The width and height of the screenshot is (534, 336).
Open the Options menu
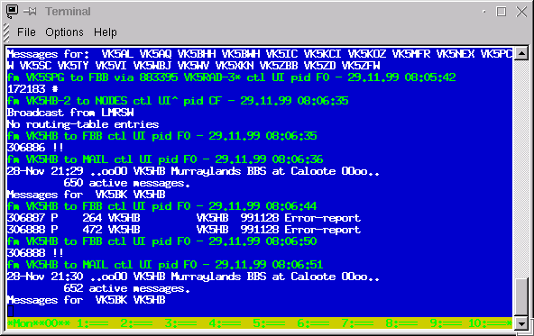(64, 32)
